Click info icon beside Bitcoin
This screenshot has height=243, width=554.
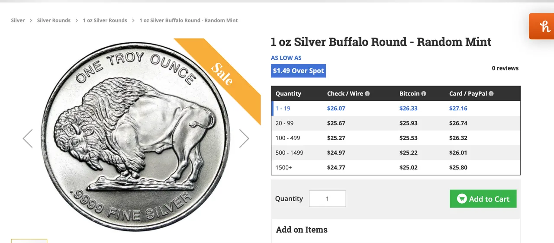pos(424,94)
